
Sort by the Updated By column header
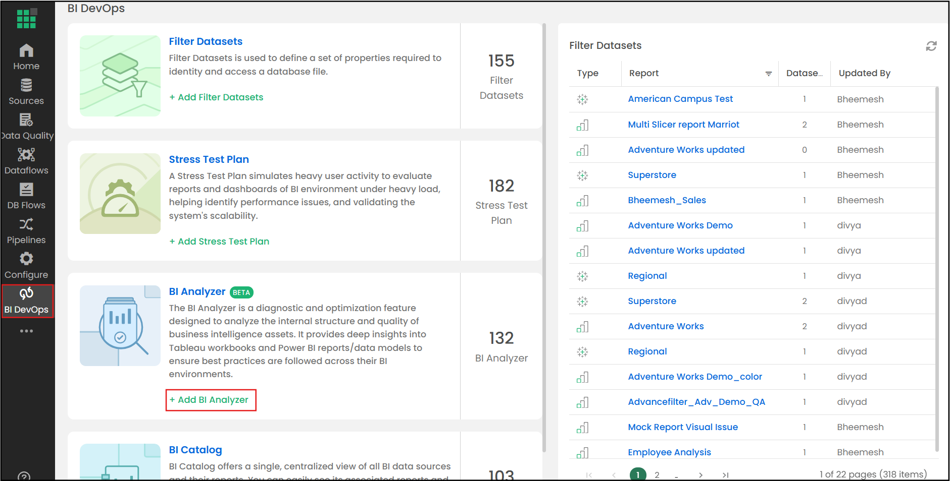pos(864,73)
